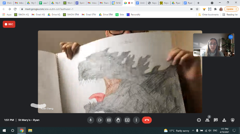Open the Rewordify bookmark

(132, 14)
